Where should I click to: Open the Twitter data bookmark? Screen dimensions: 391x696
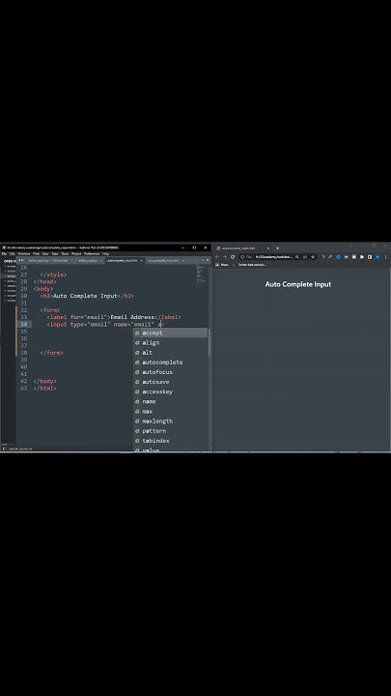249,265
